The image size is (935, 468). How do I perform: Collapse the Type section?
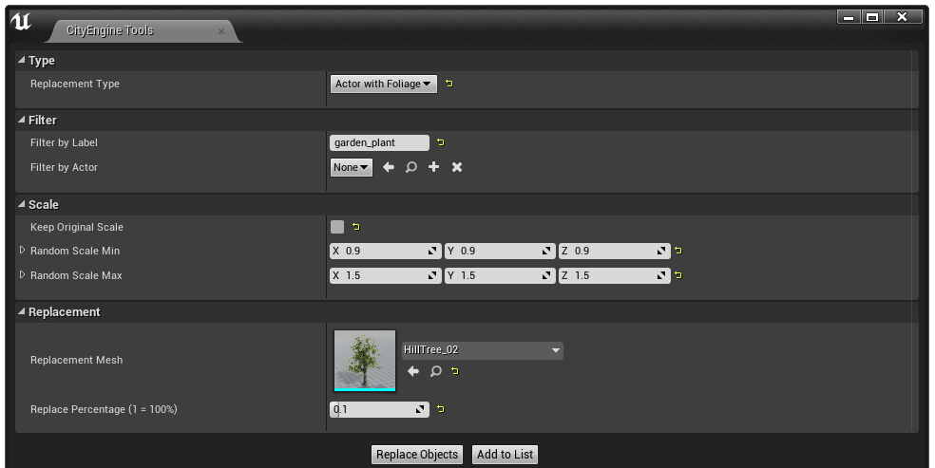(x=22, y=60)
